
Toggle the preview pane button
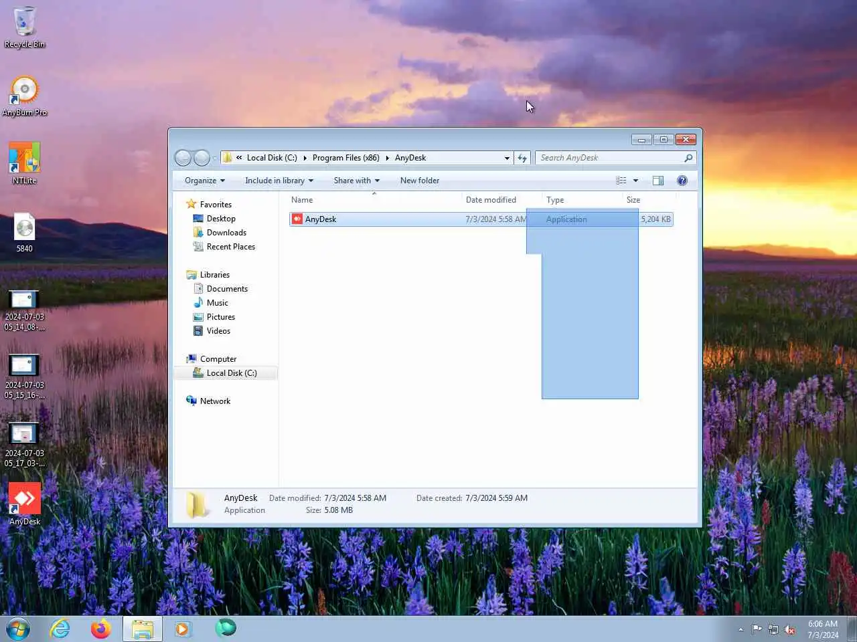[x=658, y=181]
